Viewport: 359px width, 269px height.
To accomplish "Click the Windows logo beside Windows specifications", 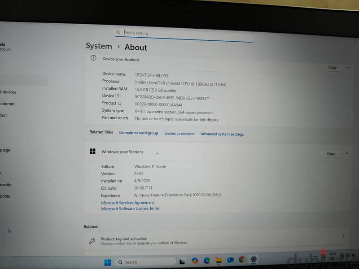I will 92,151.
